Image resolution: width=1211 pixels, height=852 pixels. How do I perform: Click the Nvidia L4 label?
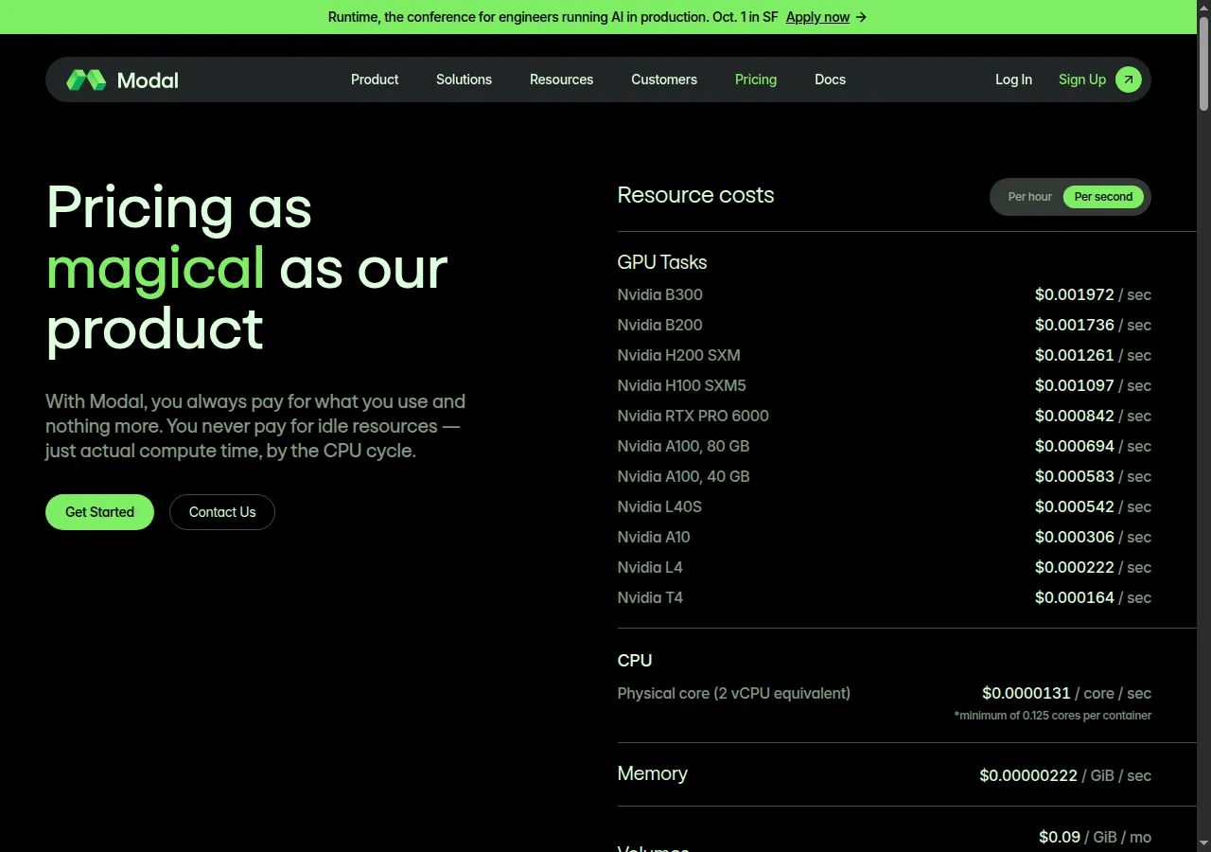point(650,567)
